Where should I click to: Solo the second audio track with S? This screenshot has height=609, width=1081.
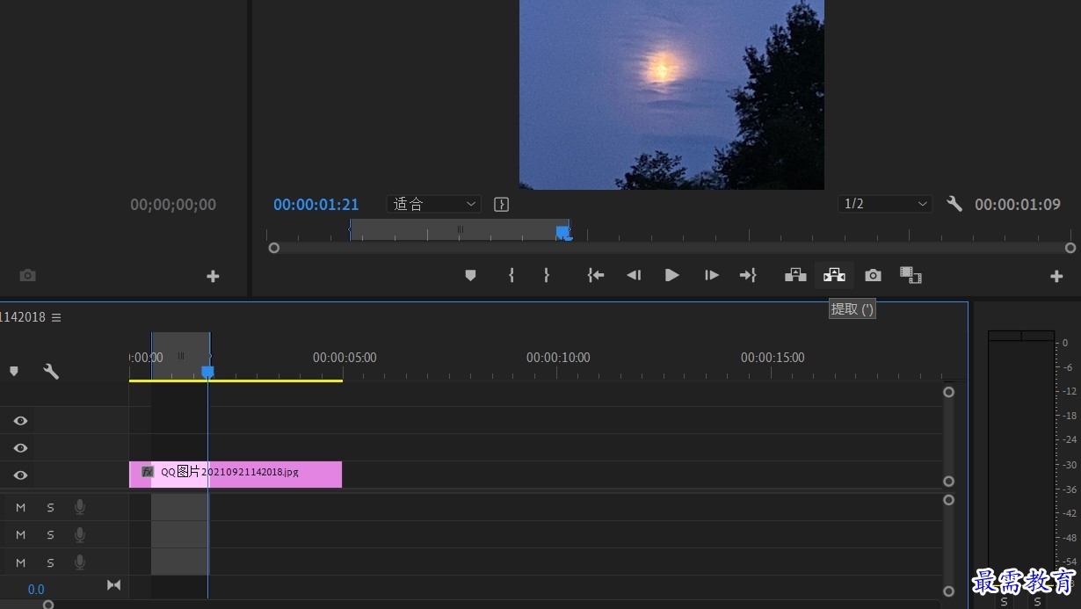[x=50, y=535]
